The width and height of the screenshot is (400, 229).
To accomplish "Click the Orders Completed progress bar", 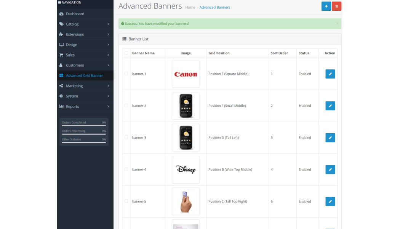I will (x=84, y=126).
